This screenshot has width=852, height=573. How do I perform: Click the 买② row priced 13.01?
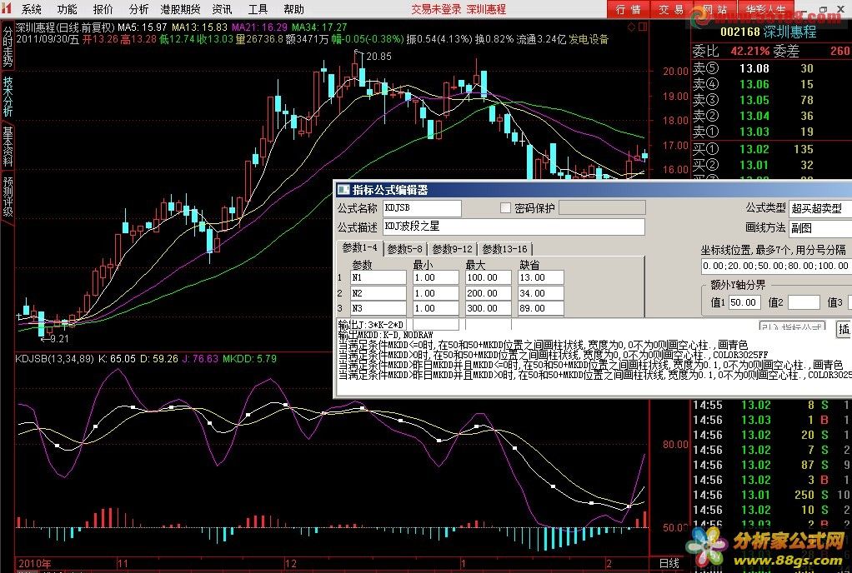pos(770,164)
